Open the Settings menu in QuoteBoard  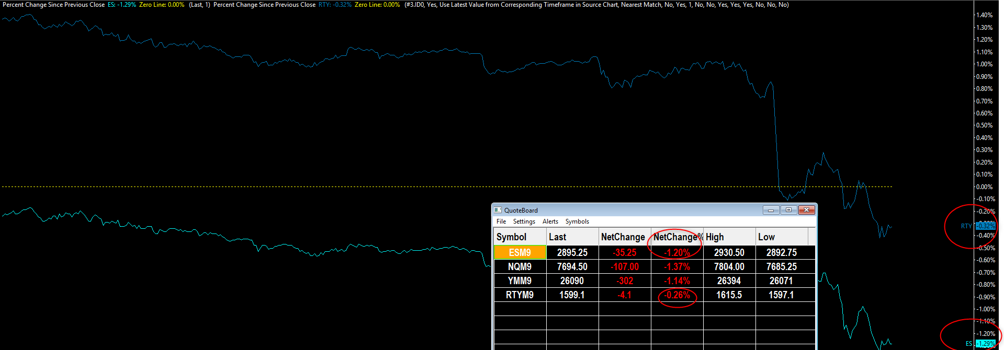[524, 221]
